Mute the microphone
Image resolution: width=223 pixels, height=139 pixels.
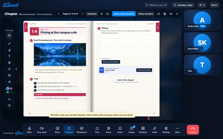pos(29,130)
